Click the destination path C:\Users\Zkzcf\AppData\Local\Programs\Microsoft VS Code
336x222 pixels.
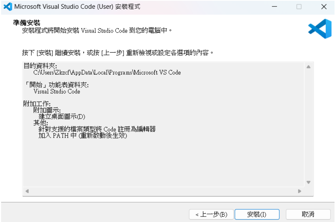click(107, 73)
